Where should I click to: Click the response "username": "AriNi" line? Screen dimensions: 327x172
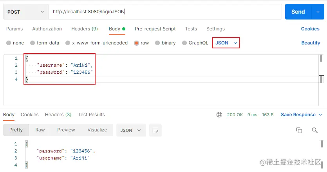tap(63, 158)
